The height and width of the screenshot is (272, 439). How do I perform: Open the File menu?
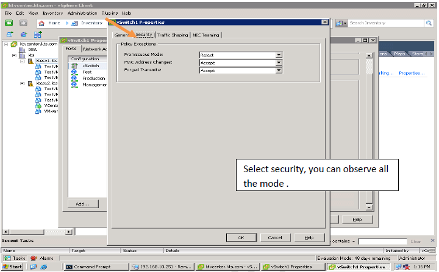pos(8,13)
